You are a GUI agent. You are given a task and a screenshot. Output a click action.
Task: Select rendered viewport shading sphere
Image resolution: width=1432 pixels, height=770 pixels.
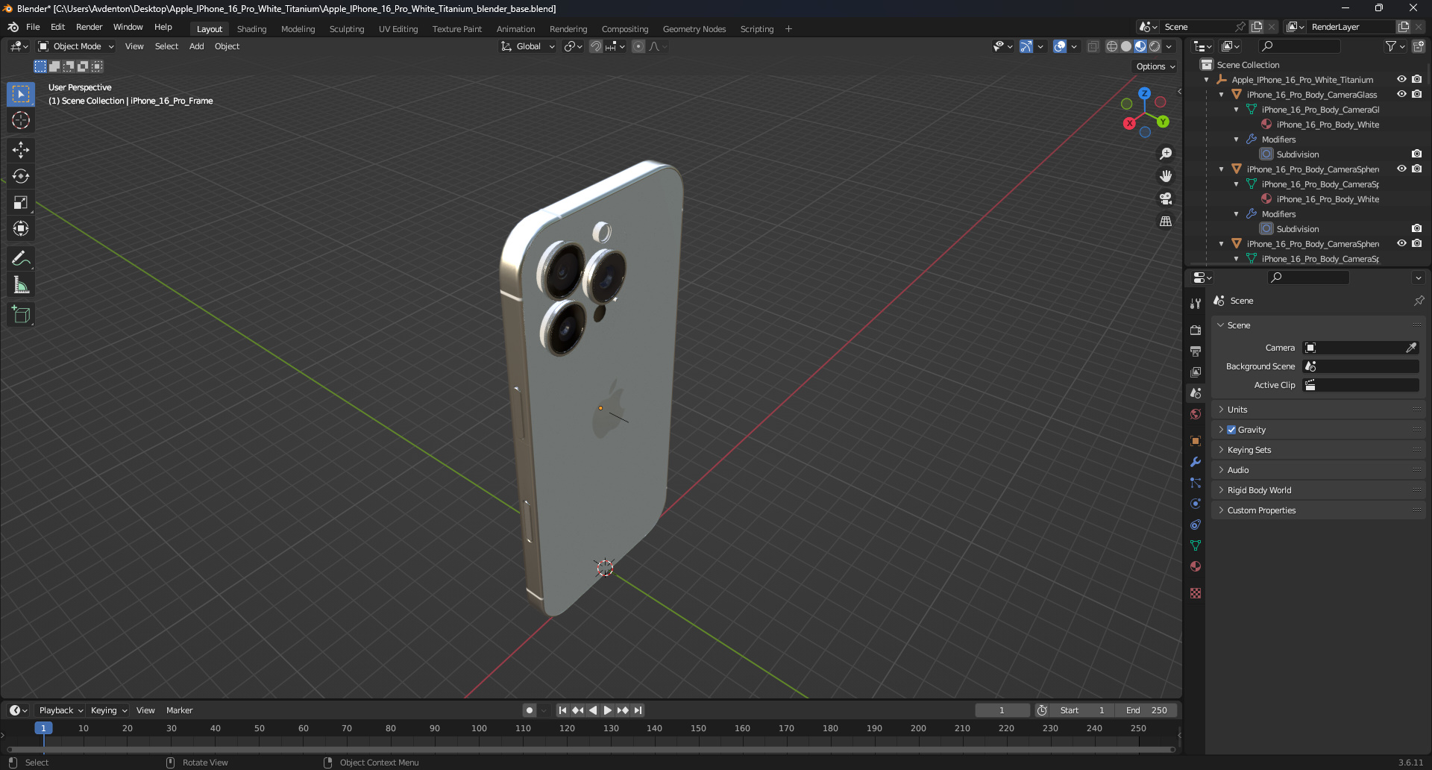[x=1155, y=46]
